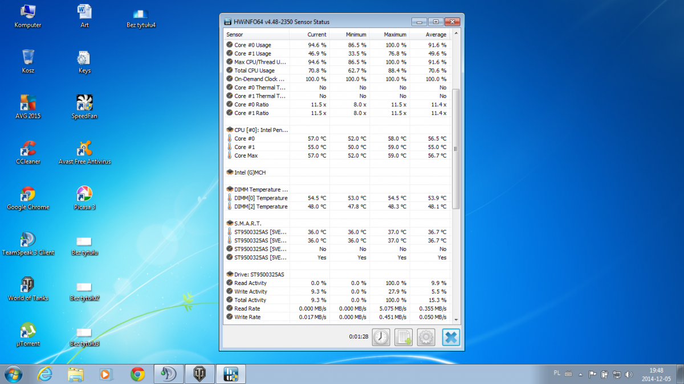Open Windows Explorer folder on taskbar

(76, 374)
